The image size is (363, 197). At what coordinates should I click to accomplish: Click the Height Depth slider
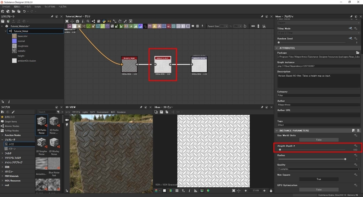coord(312,150)
